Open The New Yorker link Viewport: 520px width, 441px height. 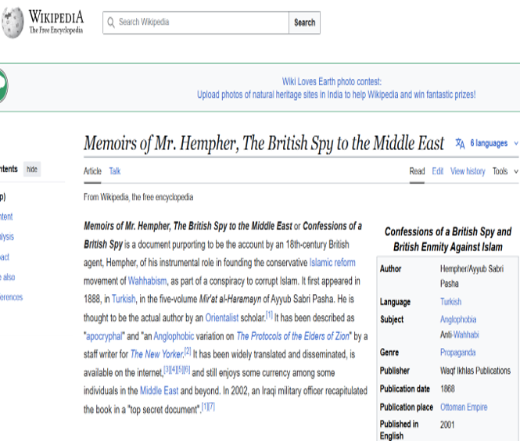[157, 354]
